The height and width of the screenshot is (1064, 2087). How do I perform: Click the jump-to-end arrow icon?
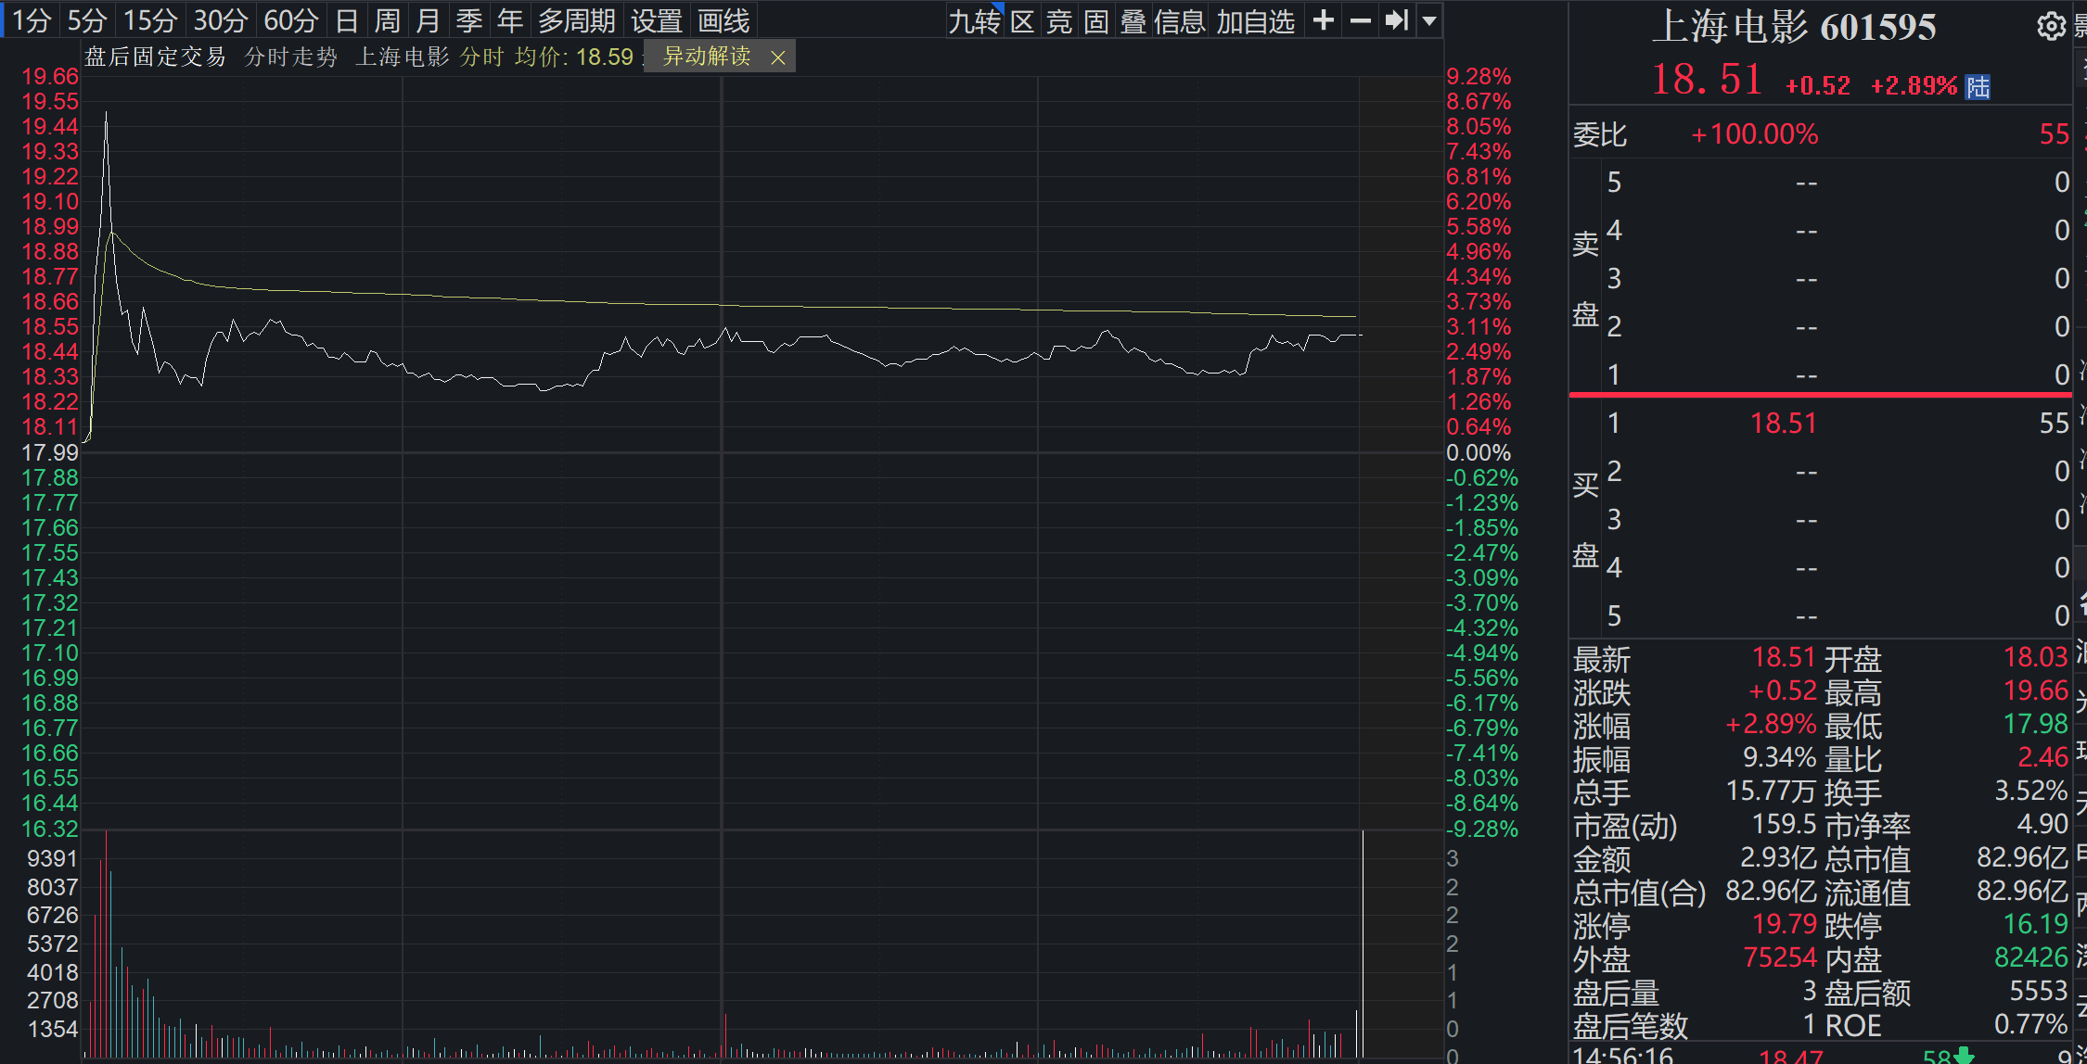pos(1396,20)
